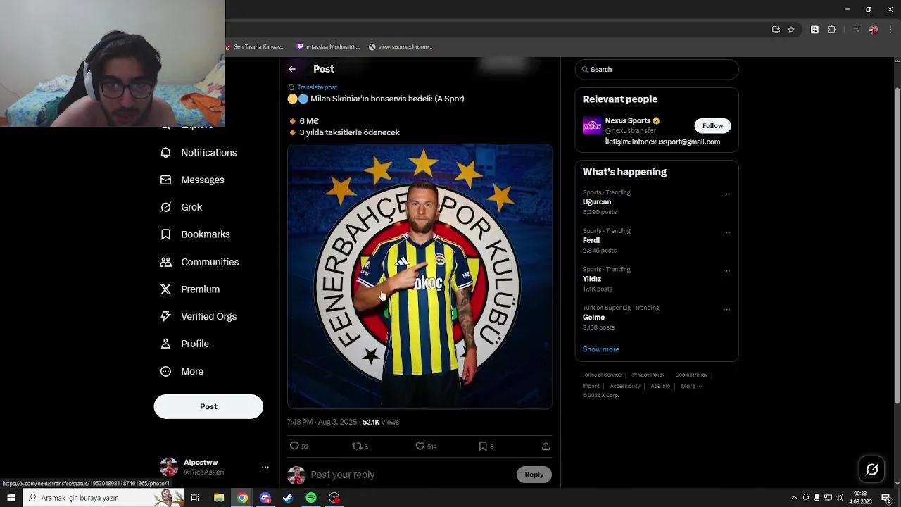The width and height of the screenshot is (901, 507).
Task: Follow Nexus Sports
Action: tap(712, 125)
